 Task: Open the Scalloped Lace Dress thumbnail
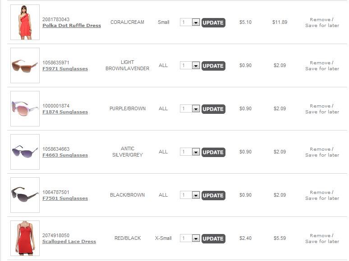(25, 238)
